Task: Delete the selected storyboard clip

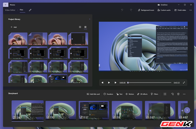Action: tap(178, 94)
